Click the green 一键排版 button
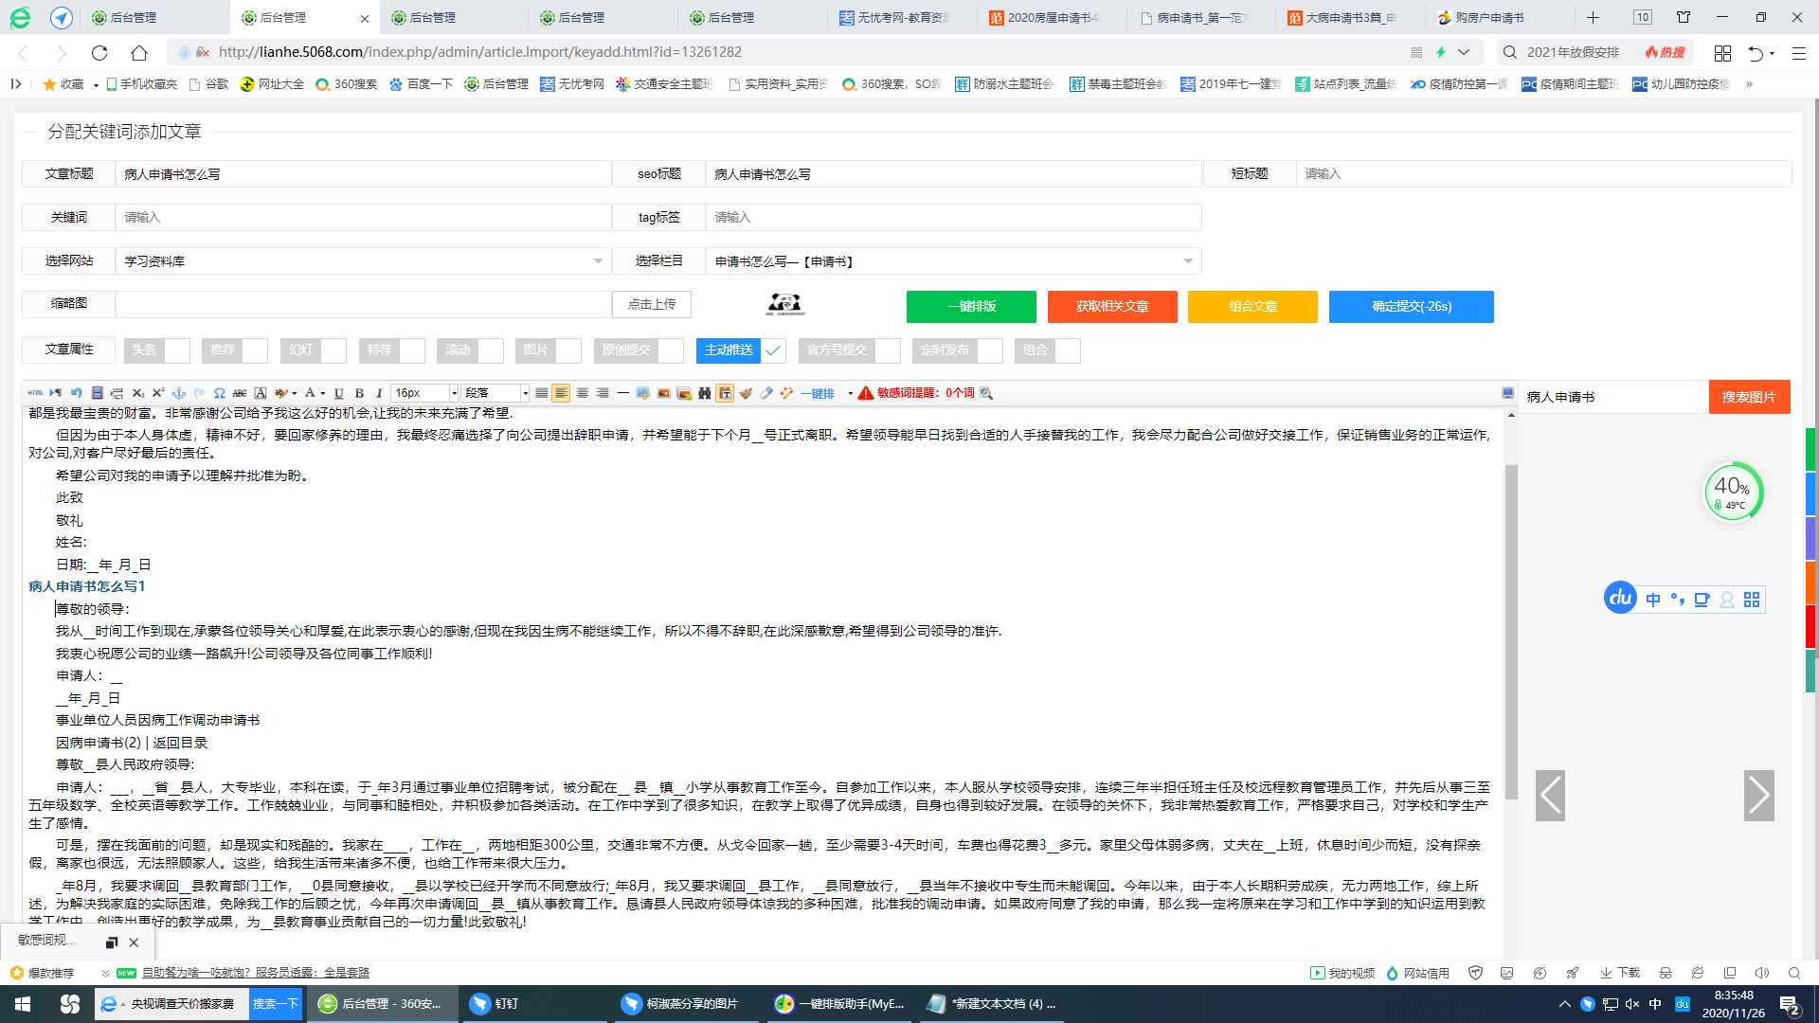This screenshot has height=1023, width=1819. 971,307
